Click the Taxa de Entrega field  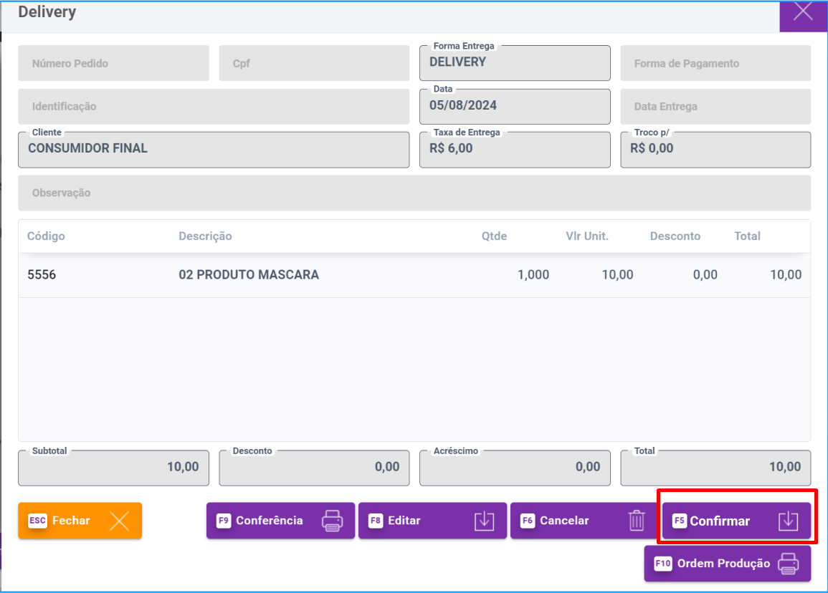click(515, 150)
